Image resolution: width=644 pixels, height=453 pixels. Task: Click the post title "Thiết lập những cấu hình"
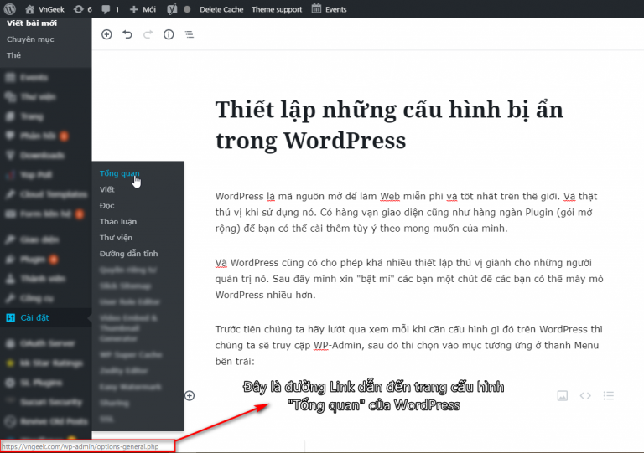pos(389,125)
